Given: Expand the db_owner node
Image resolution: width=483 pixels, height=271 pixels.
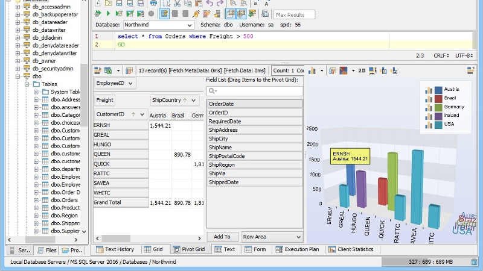Looking at the screenshot, I should pos(18,61).
